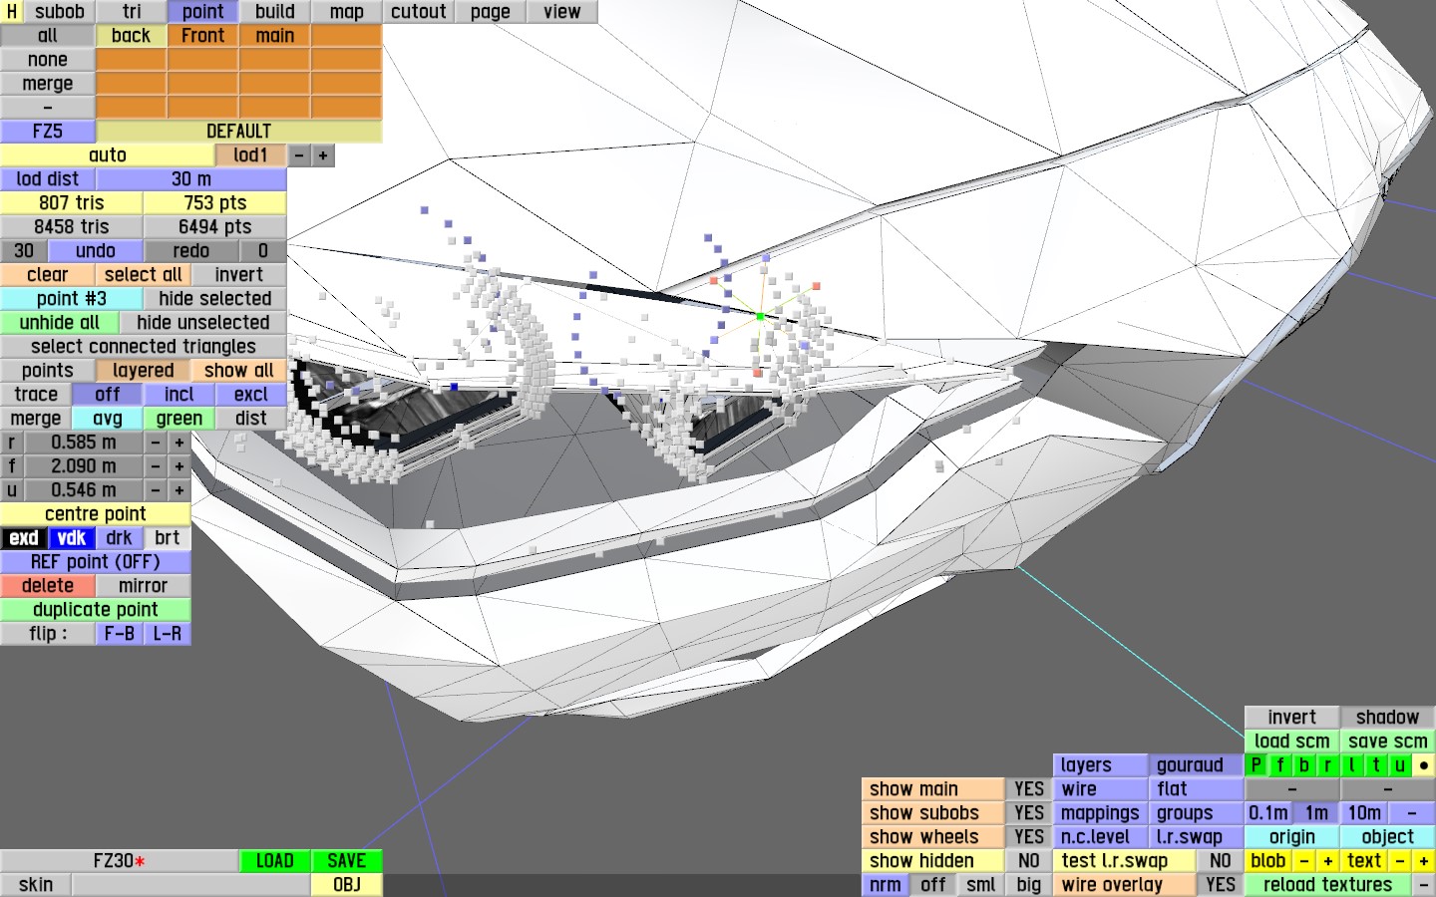Increase the lod1 level with plus

tap(323, 155)
